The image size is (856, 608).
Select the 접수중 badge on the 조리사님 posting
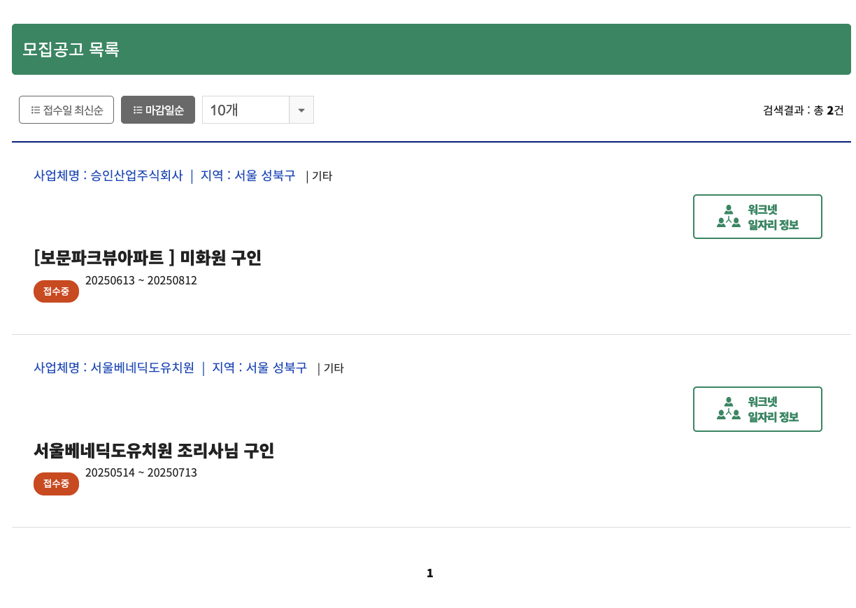point(56,484)
